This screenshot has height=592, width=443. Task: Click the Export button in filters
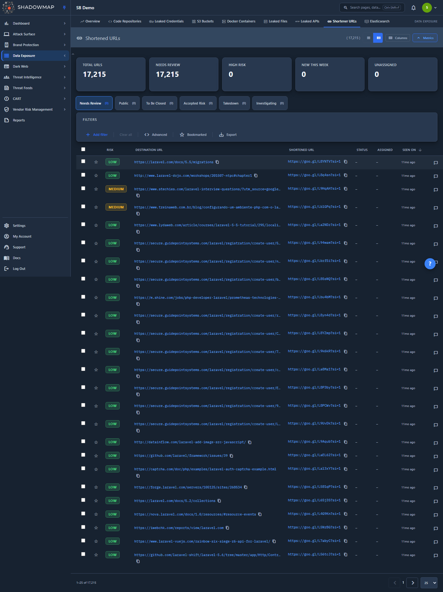coord(228,135)
